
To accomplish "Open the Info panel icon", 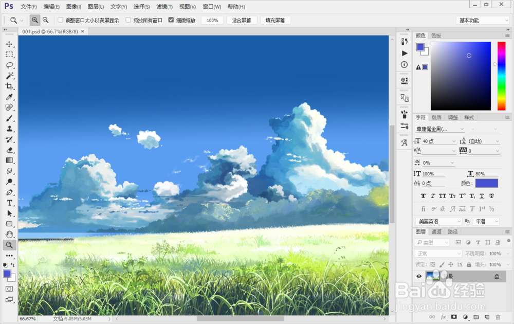I will point(405,65).
